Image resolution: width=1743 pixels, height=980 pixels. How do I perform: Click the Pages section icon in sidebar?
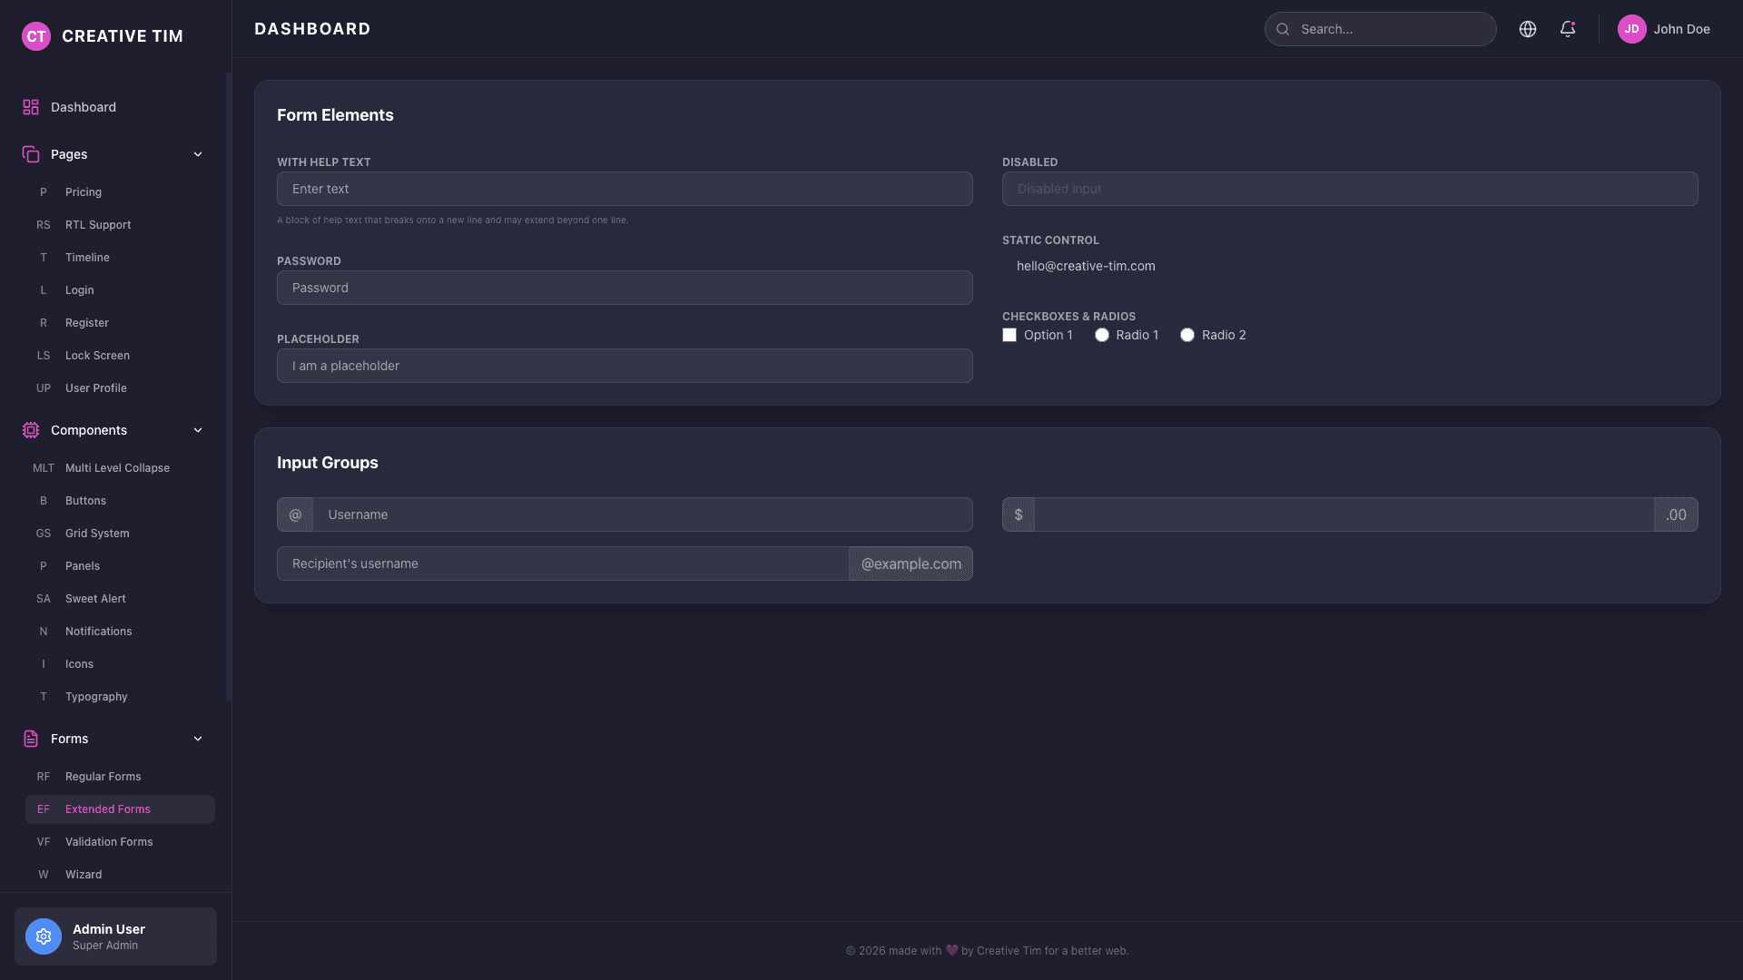coord(31,154)
